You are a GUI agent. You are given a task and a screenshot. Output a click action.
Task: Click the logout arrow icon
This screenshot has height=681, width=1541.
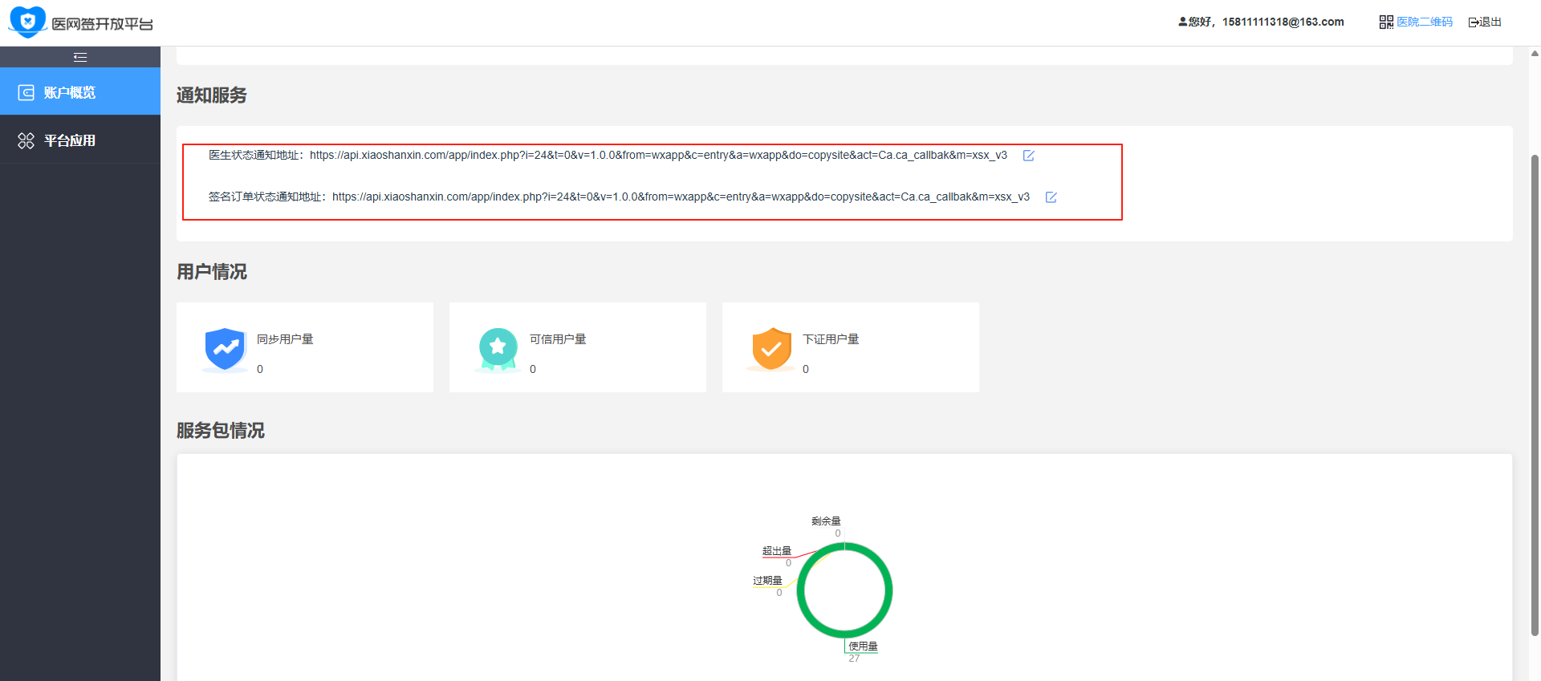point(1474,22)
